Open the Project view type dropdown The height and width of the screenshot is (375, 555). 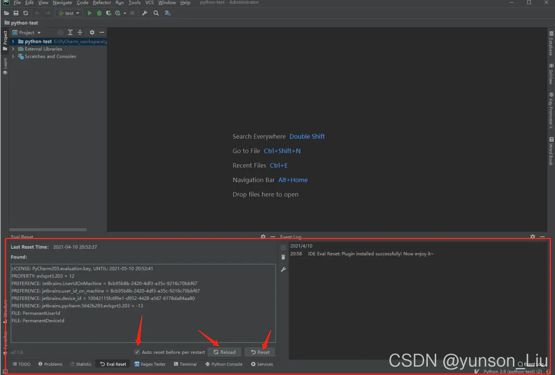[27, 32]
